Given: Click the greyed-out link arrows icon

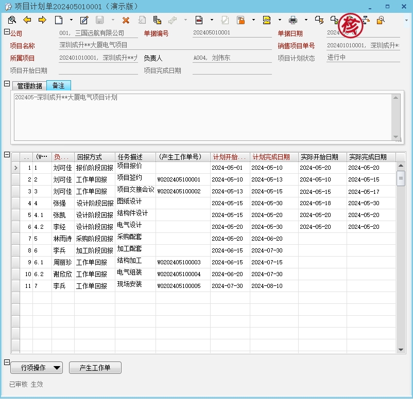Looking at the screenshot, I should [x=173, y=20].
